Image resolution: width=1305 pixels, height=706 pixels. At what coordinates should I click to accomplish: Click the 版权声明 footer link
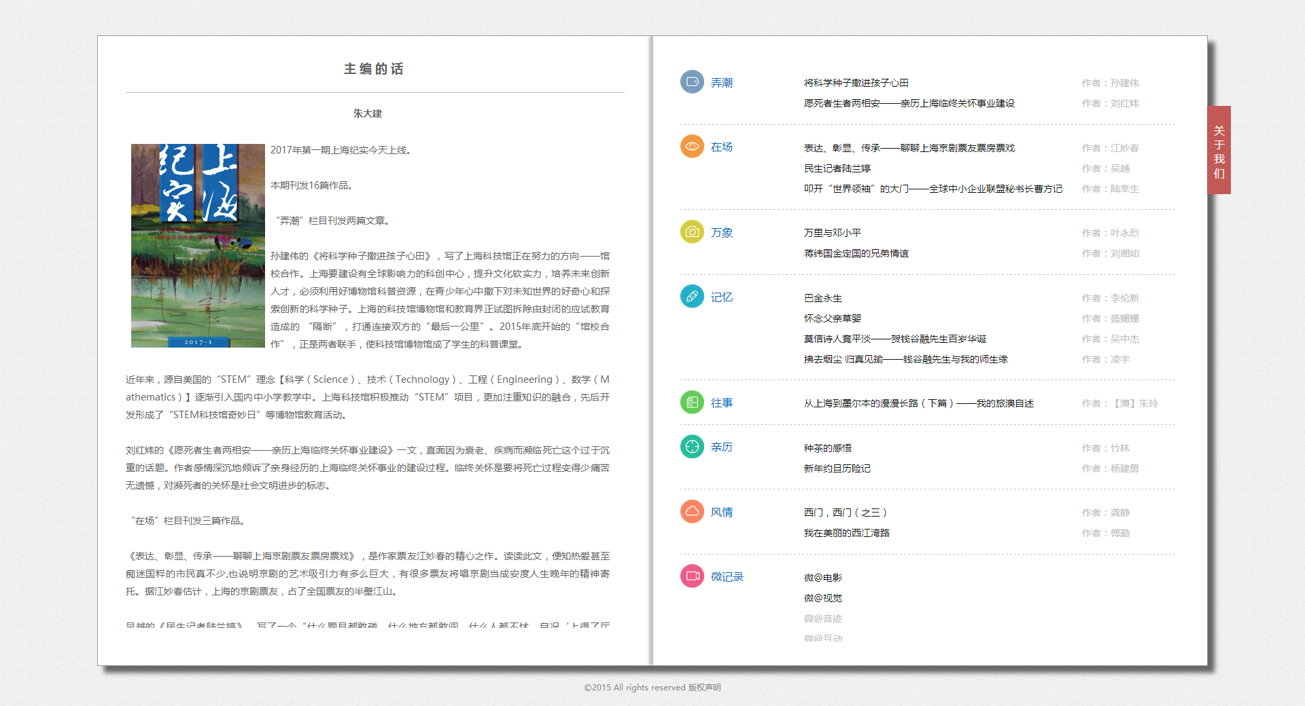click(x=705, y=688)
